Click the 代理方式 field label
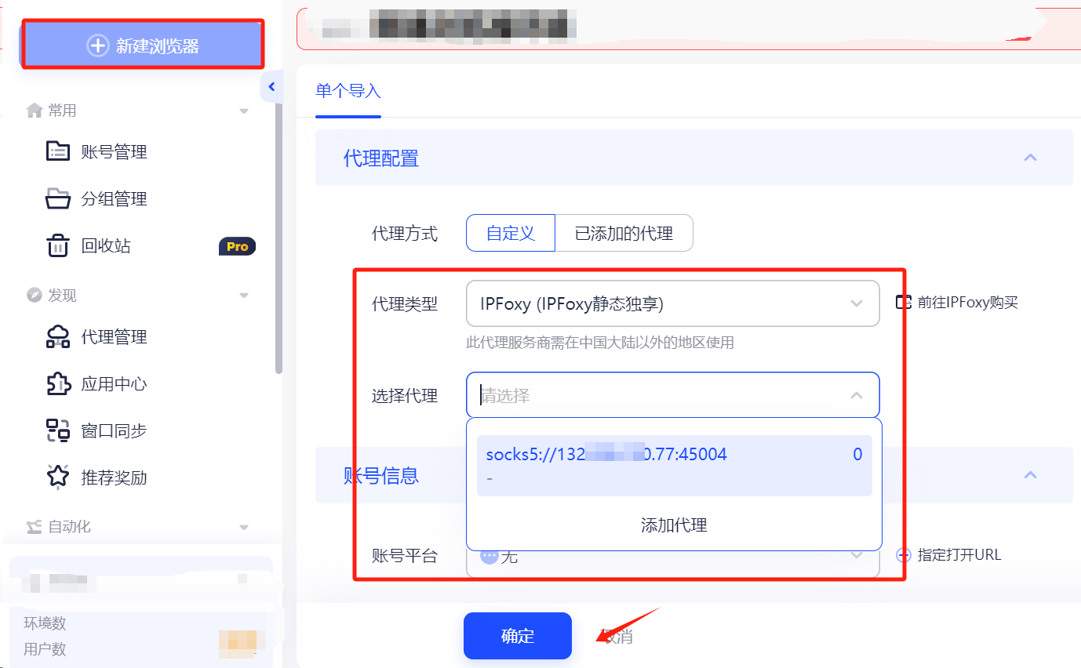Image resolution: width=1081 pixels, height=668 pixels. pyautogui.click(x=405, y=234)
